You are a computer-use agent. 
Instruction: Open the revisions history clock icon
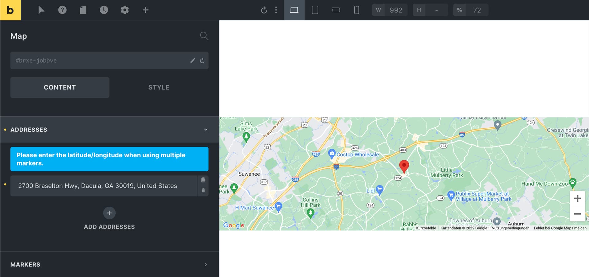pos(104,10)
